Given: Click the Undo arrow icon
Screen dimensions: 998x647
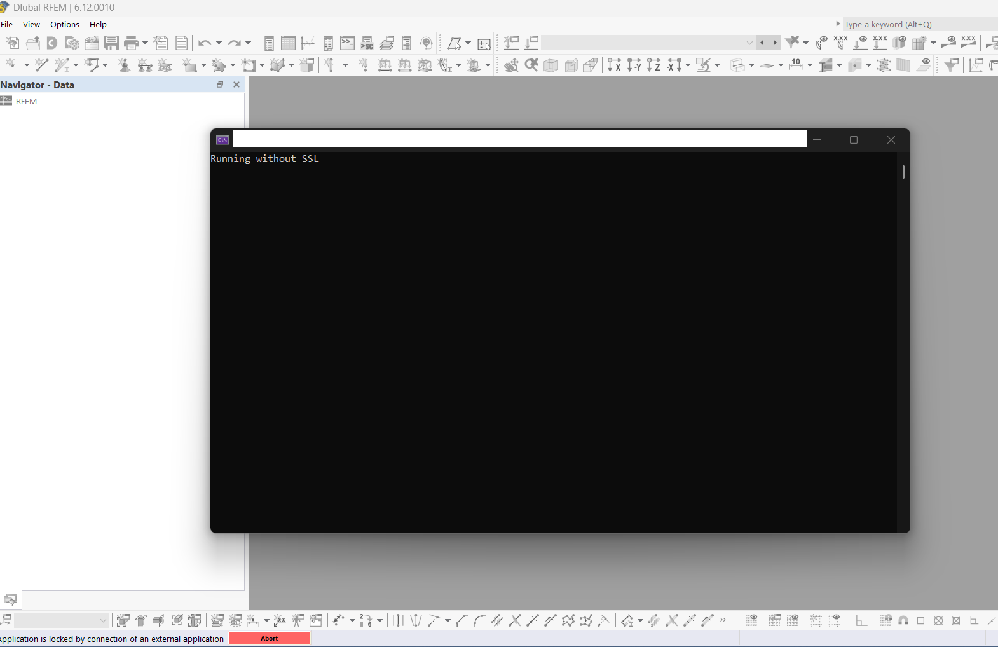Looking at the screenshot, I should pos(204,43).
